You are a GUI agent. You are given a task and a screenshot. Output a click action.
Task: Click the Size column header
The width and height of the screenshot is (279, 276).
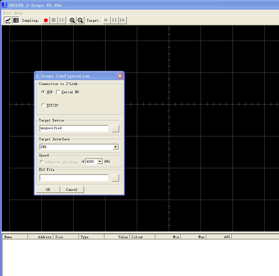pyautogui.click(x=66, y=237)
